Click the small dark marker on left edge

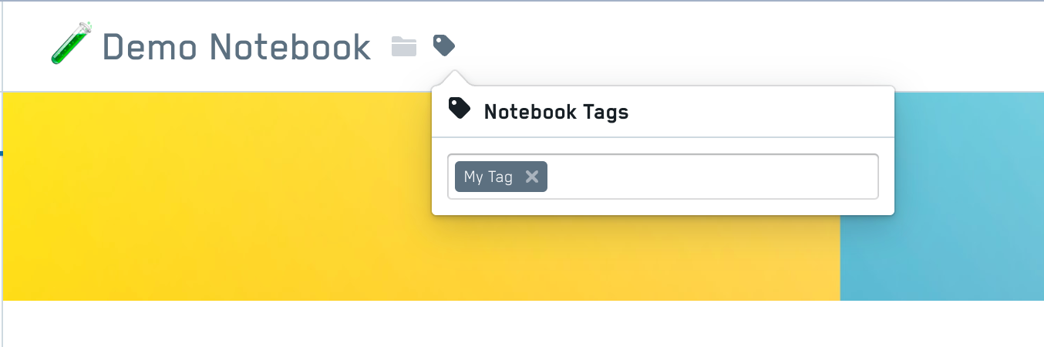pos(2,153)
